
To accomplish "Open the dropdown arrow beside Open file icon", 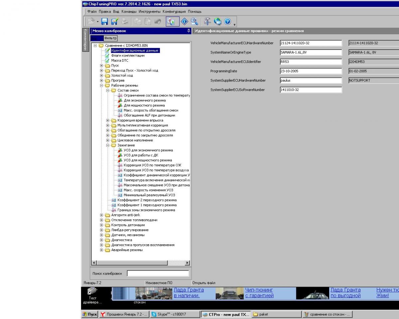I will (x=98, y=21).
